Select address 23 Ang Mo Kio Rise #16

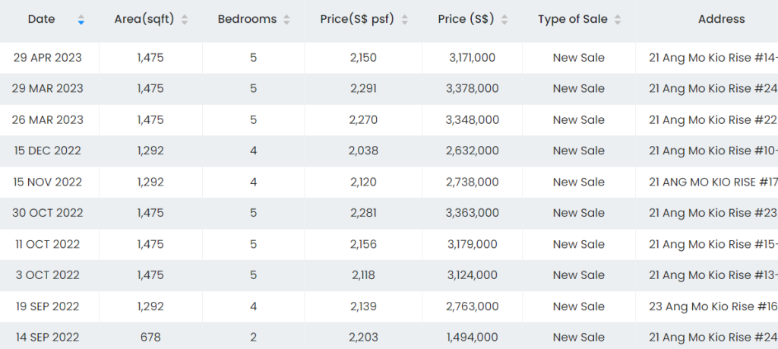tap(713, 306)
